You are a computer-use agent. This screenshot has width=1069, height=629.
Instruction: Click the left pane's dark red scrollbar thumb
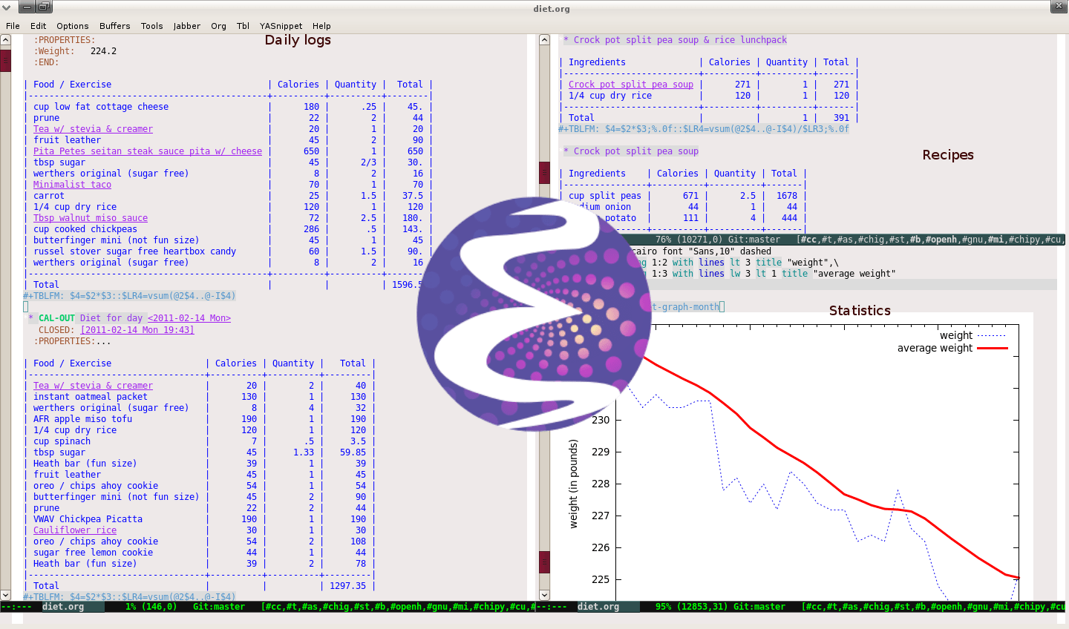pyautogui.click(x=6, y=59)
